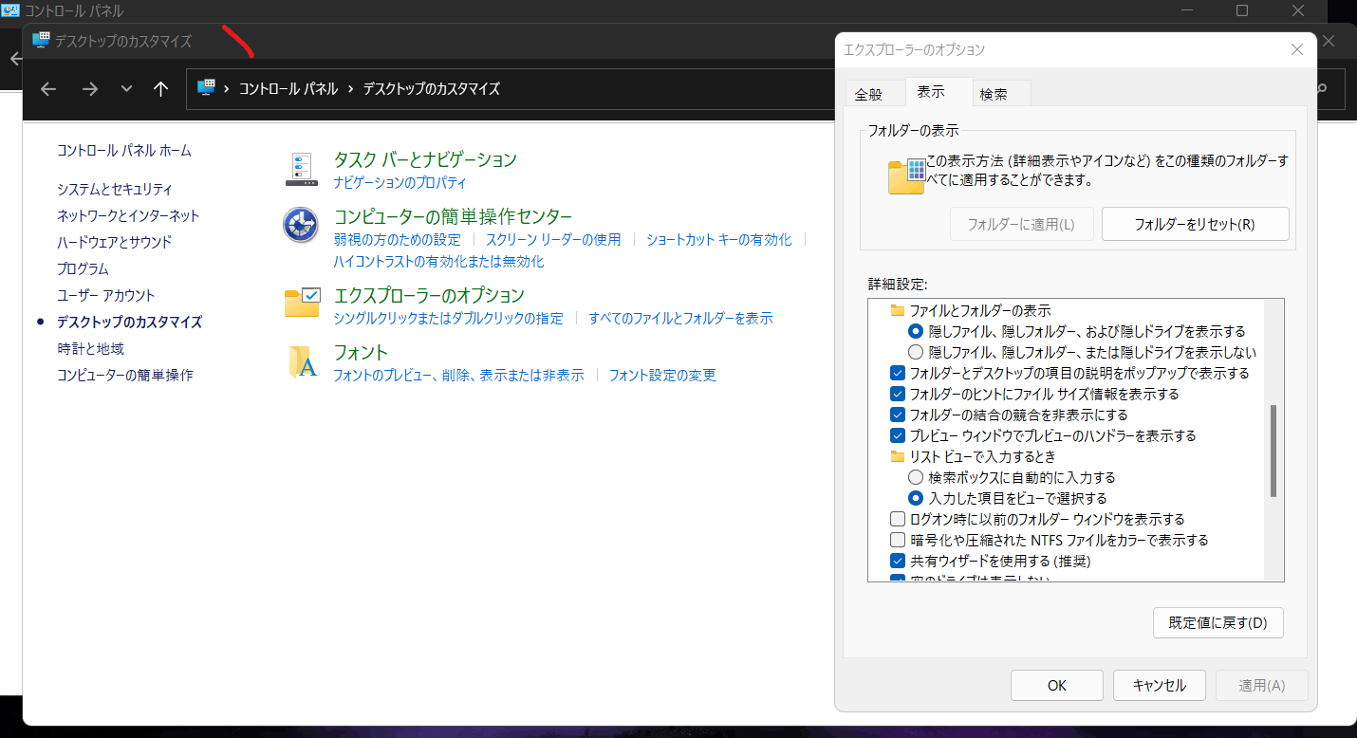The image size is (1357, 738).
Task: Click the folder preview icon in フォルダーの表示
Action: pyautogui.click(x=905, y=175)
